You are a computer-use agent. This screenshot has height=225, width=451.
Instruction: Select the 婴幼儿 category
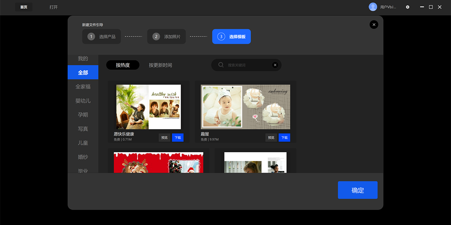pos(83,101)
